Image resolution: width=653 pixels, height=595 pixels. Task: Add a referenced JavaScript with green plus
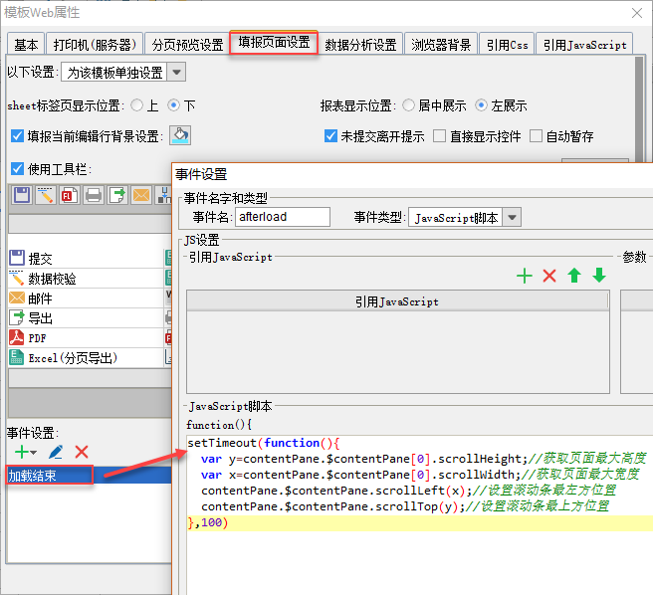525,276
